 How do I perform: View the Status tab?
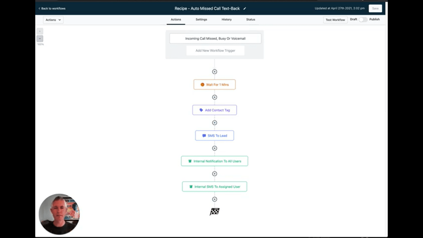250,20
